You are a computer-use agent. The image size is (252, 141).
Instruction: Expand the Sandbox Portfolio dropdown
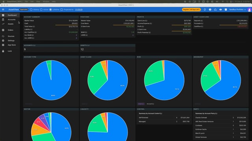(237, 9)
